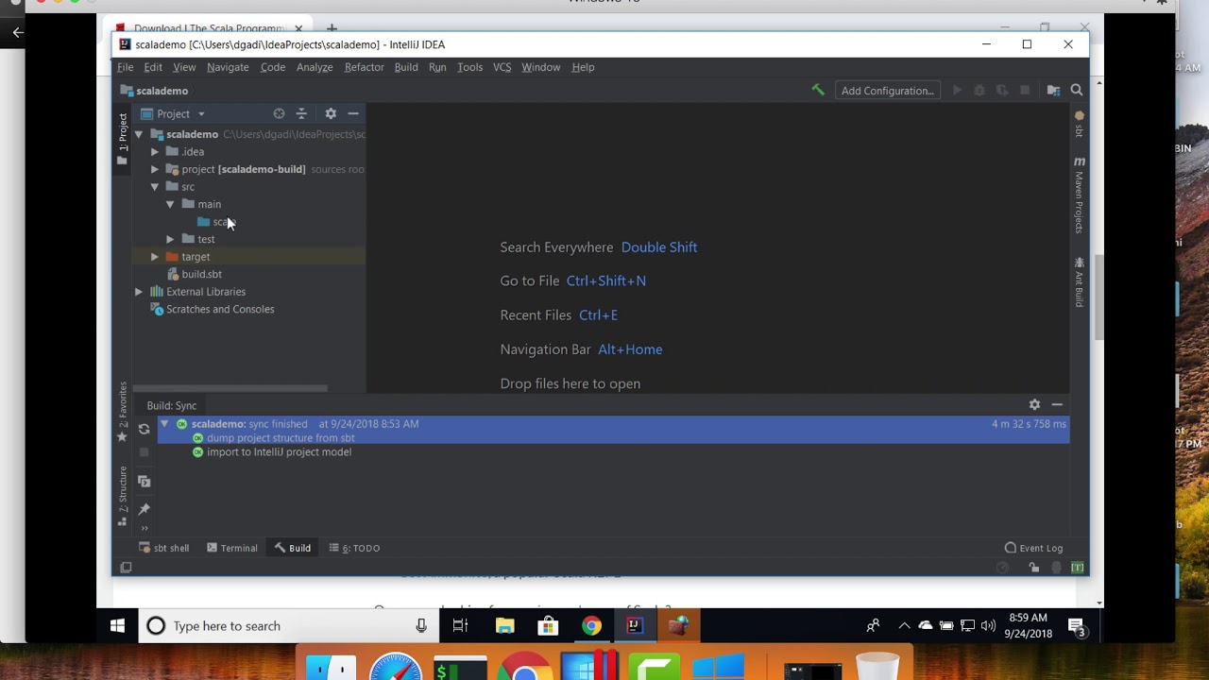The image size is (1209, 680).
Task: Open the Refactor menu
Action: click(x=364, y=67)
